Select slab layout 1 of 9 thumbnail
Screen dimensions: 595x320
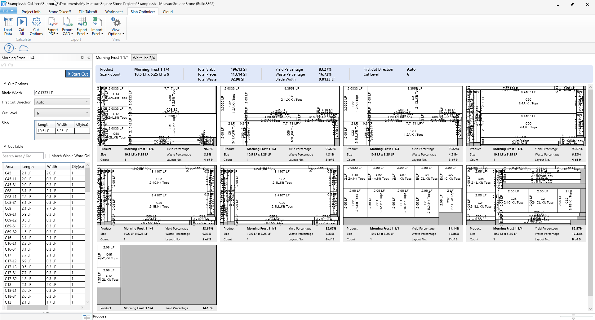click(x=157, y=116)
